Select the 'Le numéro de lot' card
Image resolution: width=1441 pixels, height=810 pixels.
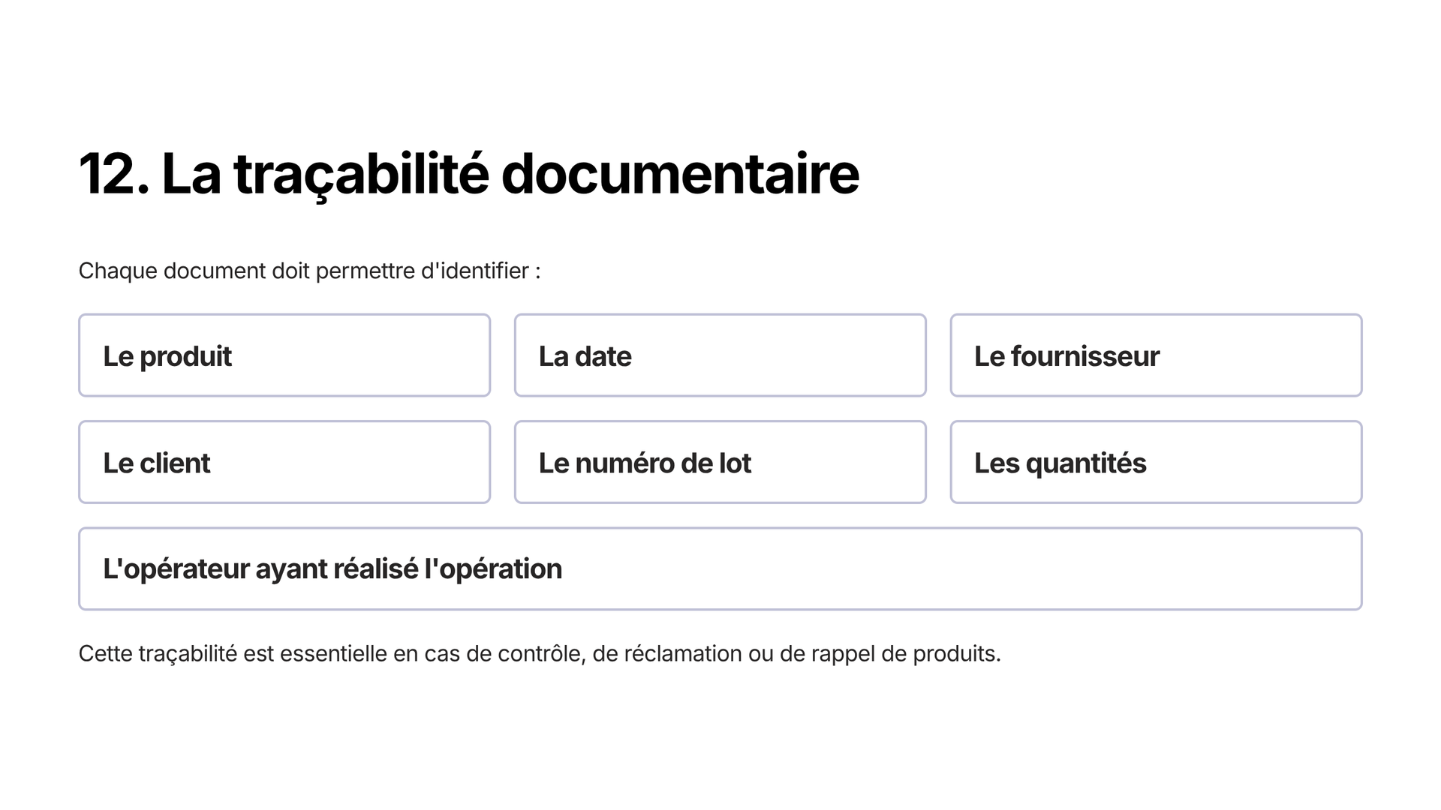pyautogui.click(x=720, y=462)
